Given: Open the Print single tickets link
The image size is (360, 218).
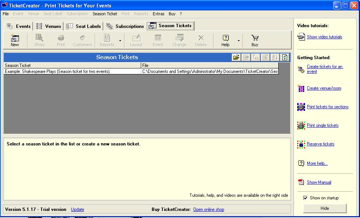Looking at the screenshot, I should (x=322, y=125).
